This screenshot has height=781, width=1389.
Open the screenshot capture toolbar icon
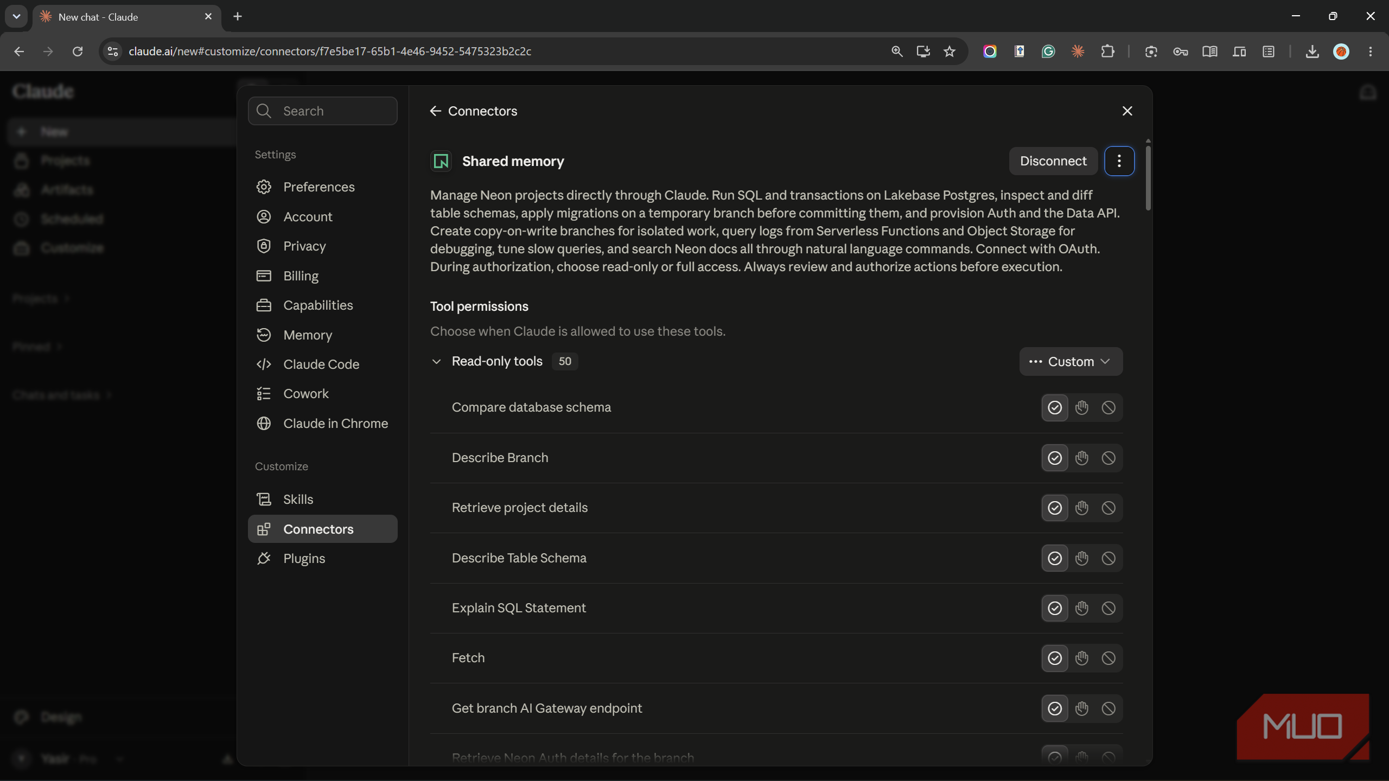[1151, 52]
